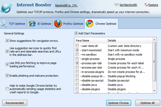This screenshot has width=161, height=107.
Task: Check the --disable-java parameter
Action: (x=77, y=85)
